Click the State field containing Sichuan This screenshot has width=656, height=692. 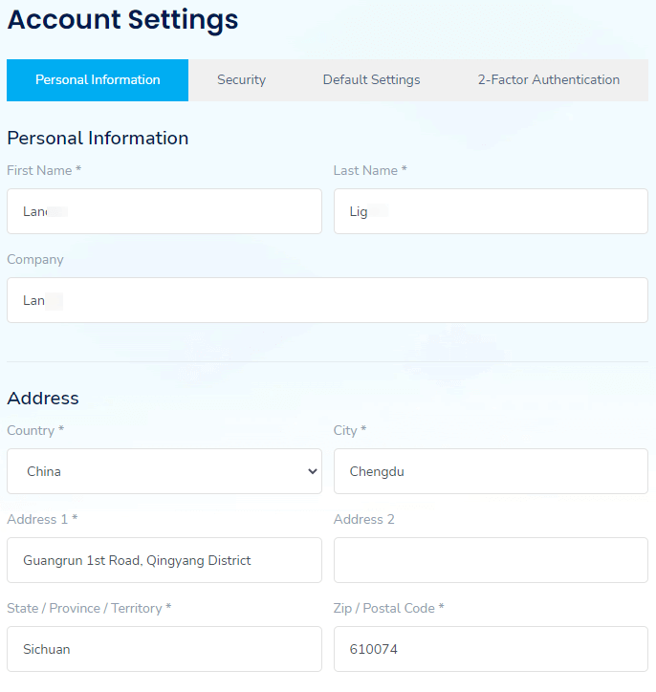pos(164,649)
